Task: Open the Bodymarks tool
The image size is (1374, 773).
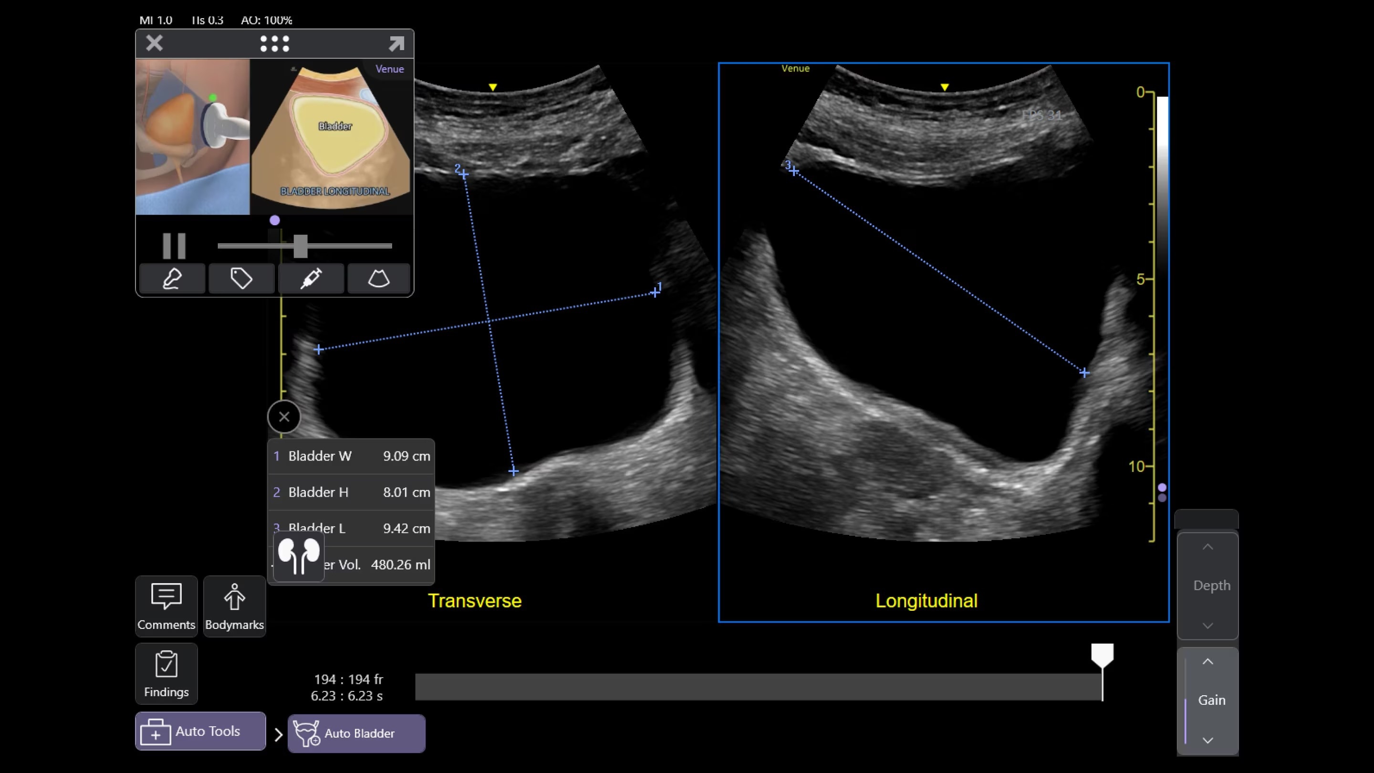Action: click(234, 606)
